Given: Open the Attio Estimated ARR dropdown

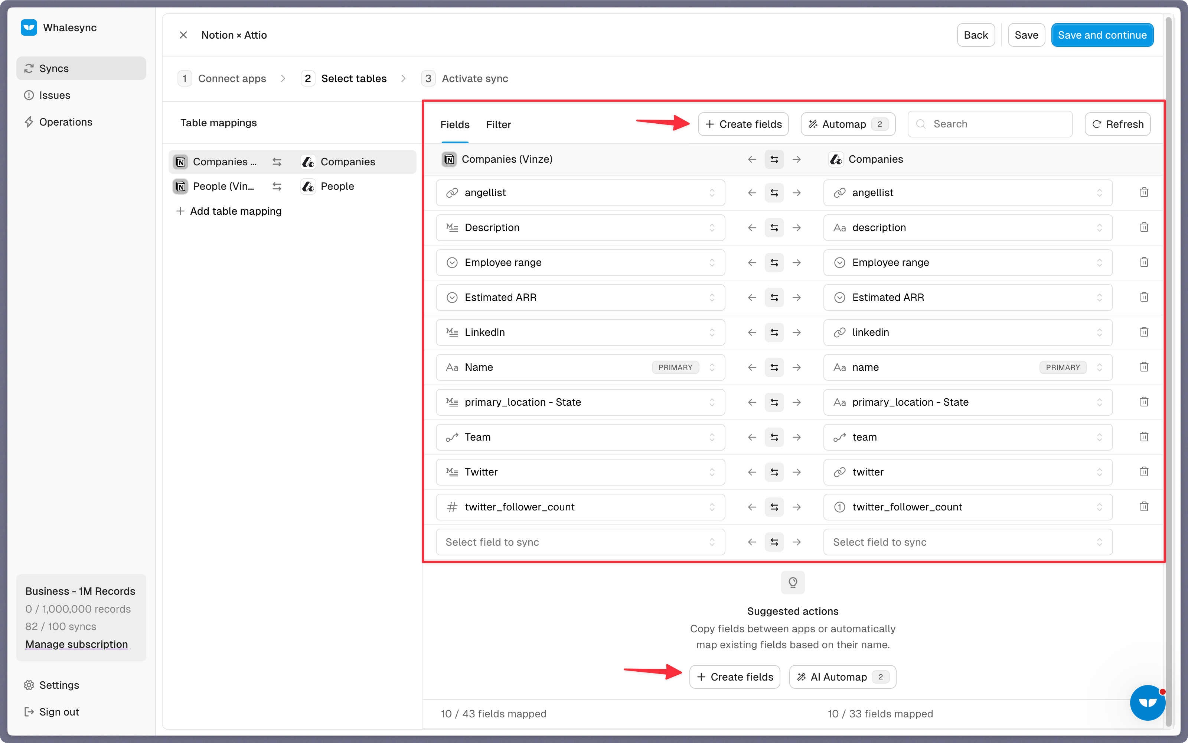Looking at the screenshot, I should [x=967, y=297].
